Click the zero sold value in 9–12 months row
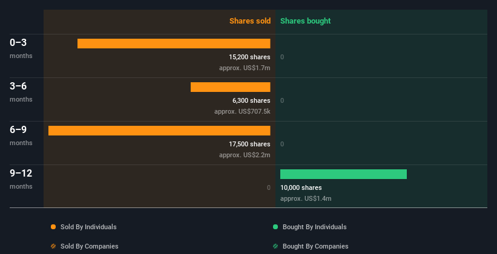 click(x=268, y=187)
